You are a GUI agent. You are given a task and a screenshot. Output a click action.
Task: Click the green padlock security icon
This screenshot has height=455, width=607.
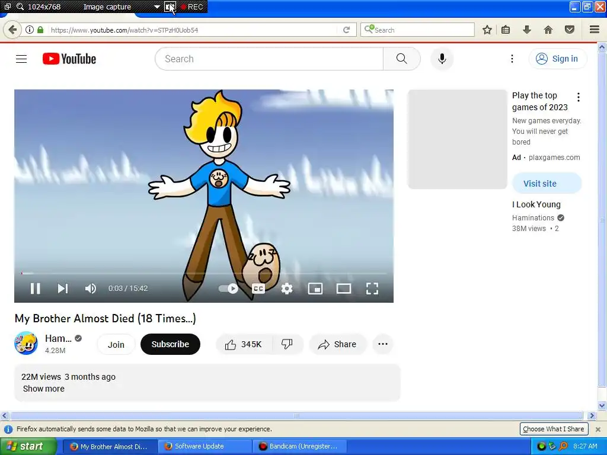[x=40, y=30]
